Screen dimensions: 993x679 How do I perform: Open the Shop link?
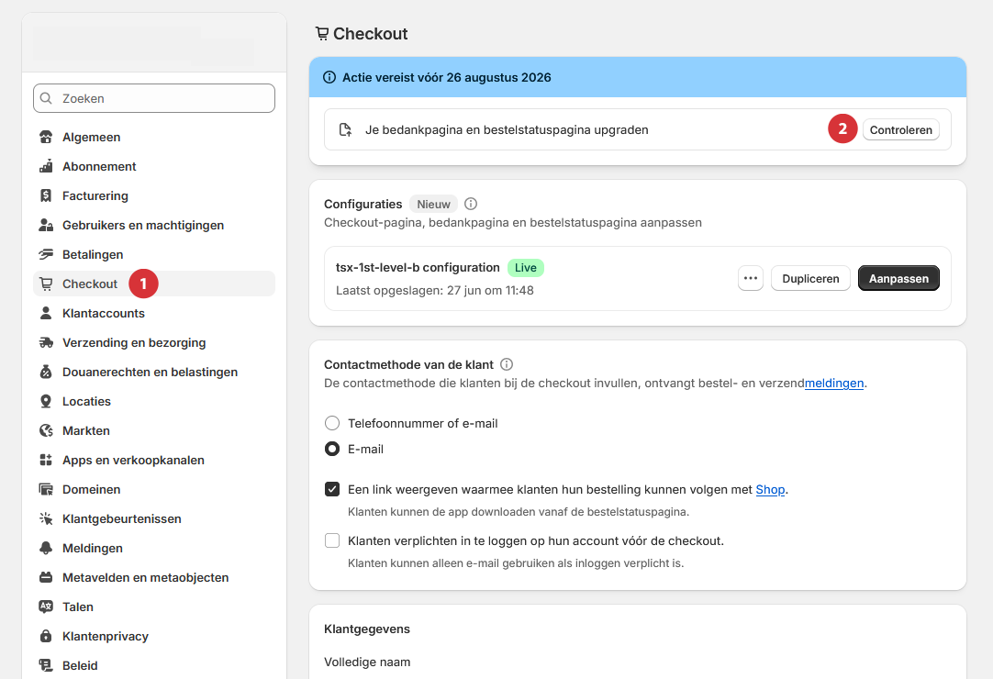pyautogui.click(x=771, y=489)
